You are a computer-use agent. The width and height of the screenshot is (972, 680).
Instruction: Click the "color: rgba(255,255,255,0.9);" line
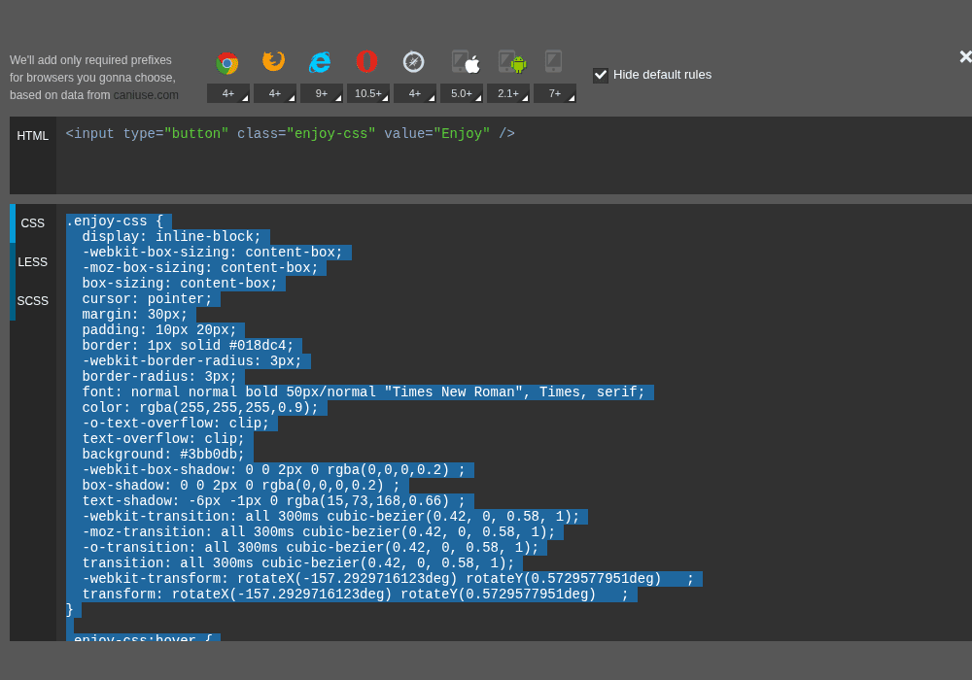click(199, 407)
